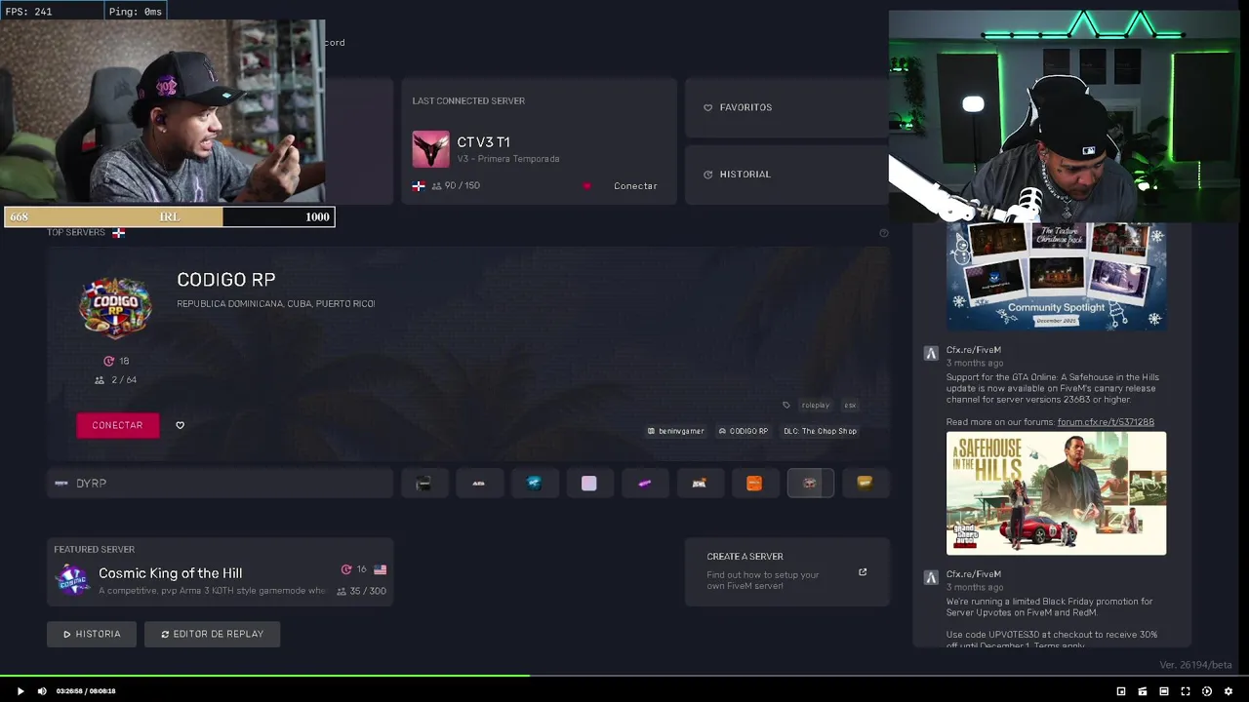Click the external link icon on Create a Server
Screen dimensions: 1249x702
pyautogui.click(x=863, y=572)
